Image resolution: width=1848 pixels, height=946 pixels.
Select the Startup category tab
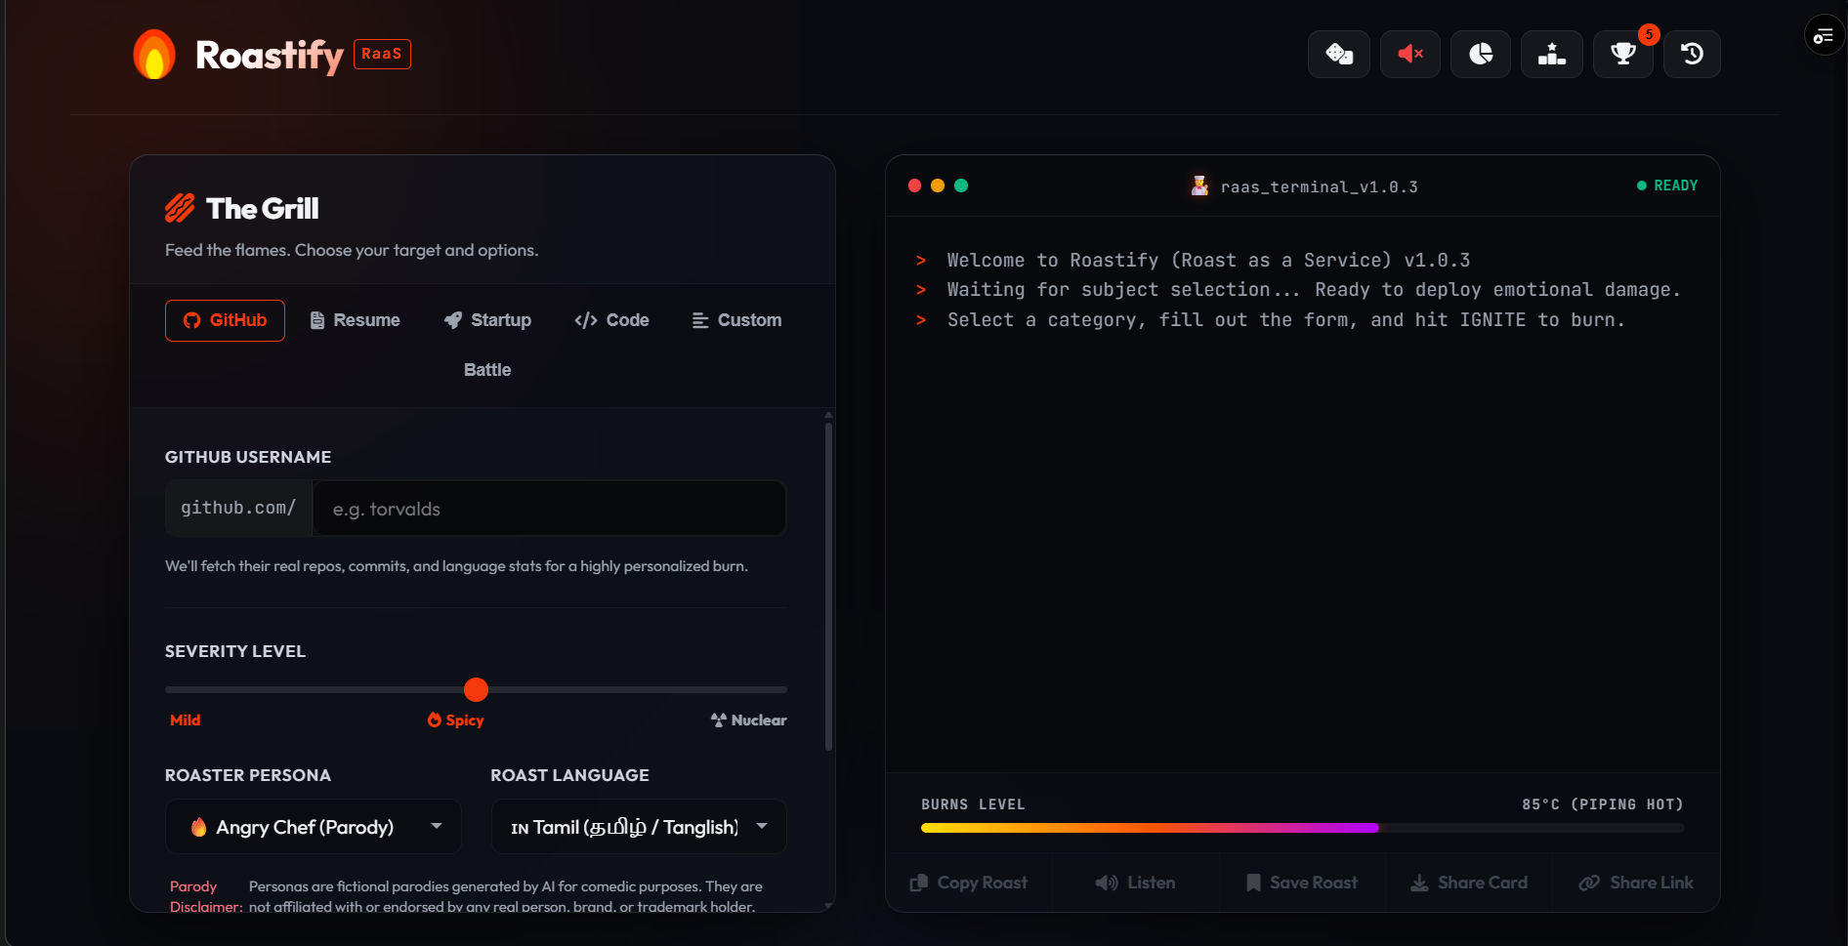(x=487, y=320)
